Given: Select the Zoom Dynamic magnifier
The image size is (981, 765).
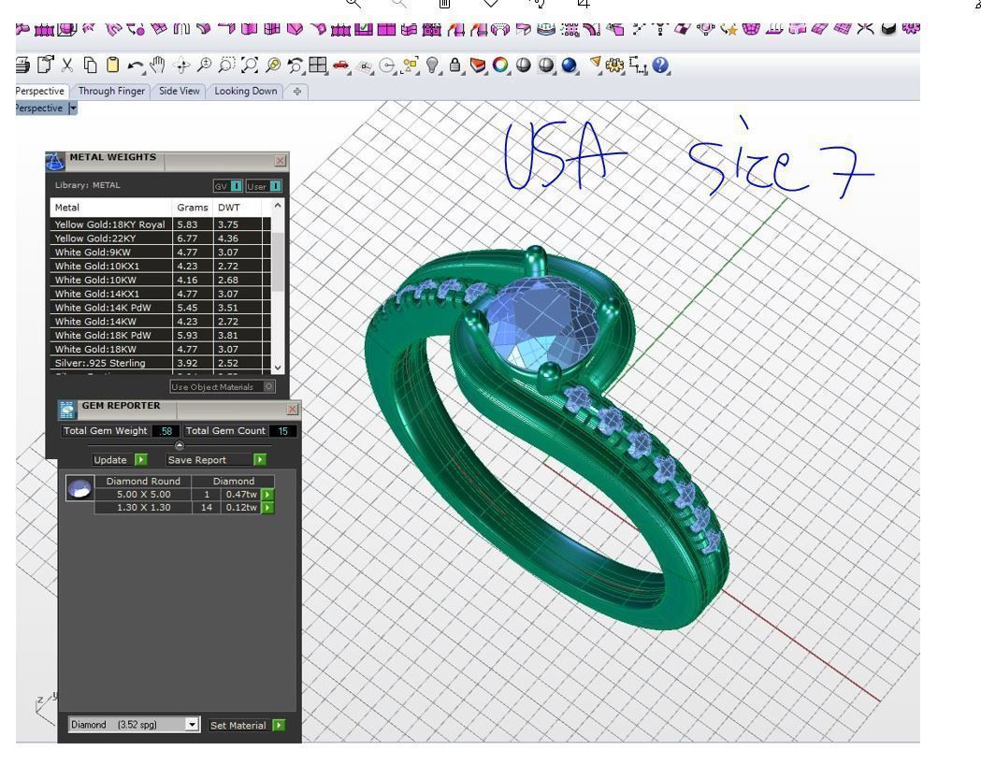Looking at the screenshot, I should pos(204,65).
